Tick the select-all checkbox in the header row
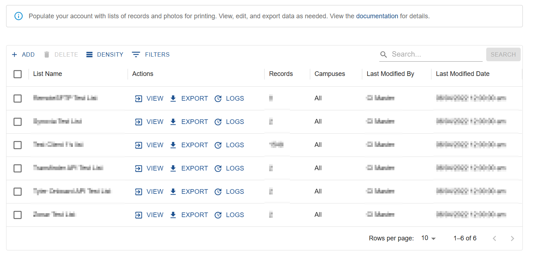 pos(18,74)
